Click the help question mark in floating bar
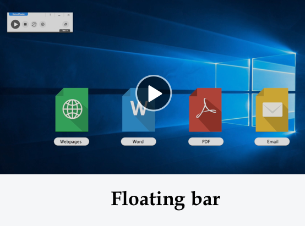Image resolution: width=305 pixels, height=226 pixels. [50, 15]
